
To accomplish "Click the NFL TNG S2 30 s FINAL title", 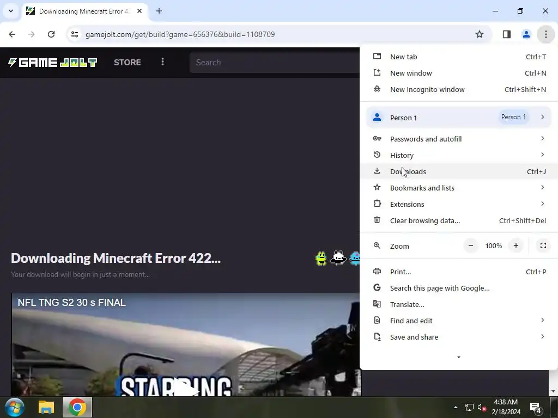I will (72, 303).
